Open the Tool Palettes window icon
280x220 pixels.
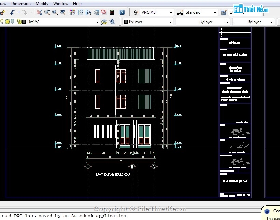(88, 12)
